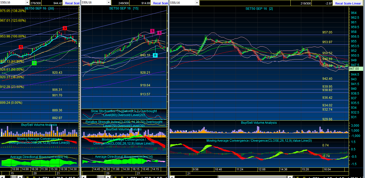Open the symbol dropdown on the 30-minute chart
This screenshot has height=178, width=365.
pyautogui.click(x=27, y=3)
